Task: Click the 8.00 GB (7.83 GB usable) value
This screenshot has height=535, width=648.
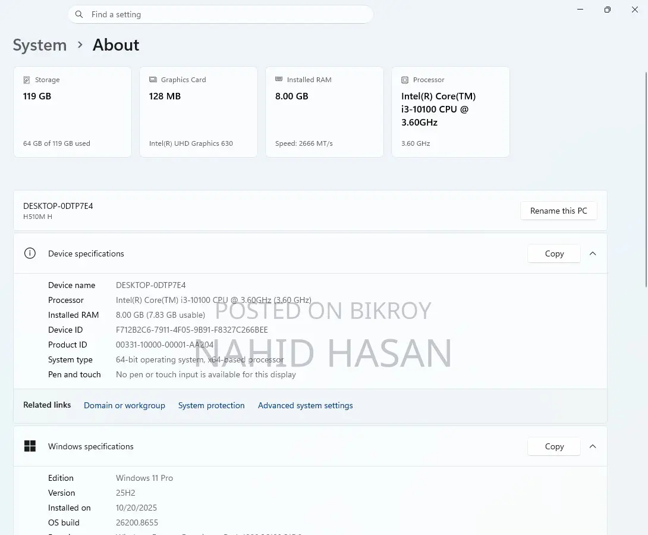Action: (161, 315)
